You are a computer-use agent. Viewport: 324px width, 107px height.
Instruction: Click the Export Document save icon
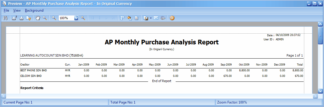[x=146, y=18]
